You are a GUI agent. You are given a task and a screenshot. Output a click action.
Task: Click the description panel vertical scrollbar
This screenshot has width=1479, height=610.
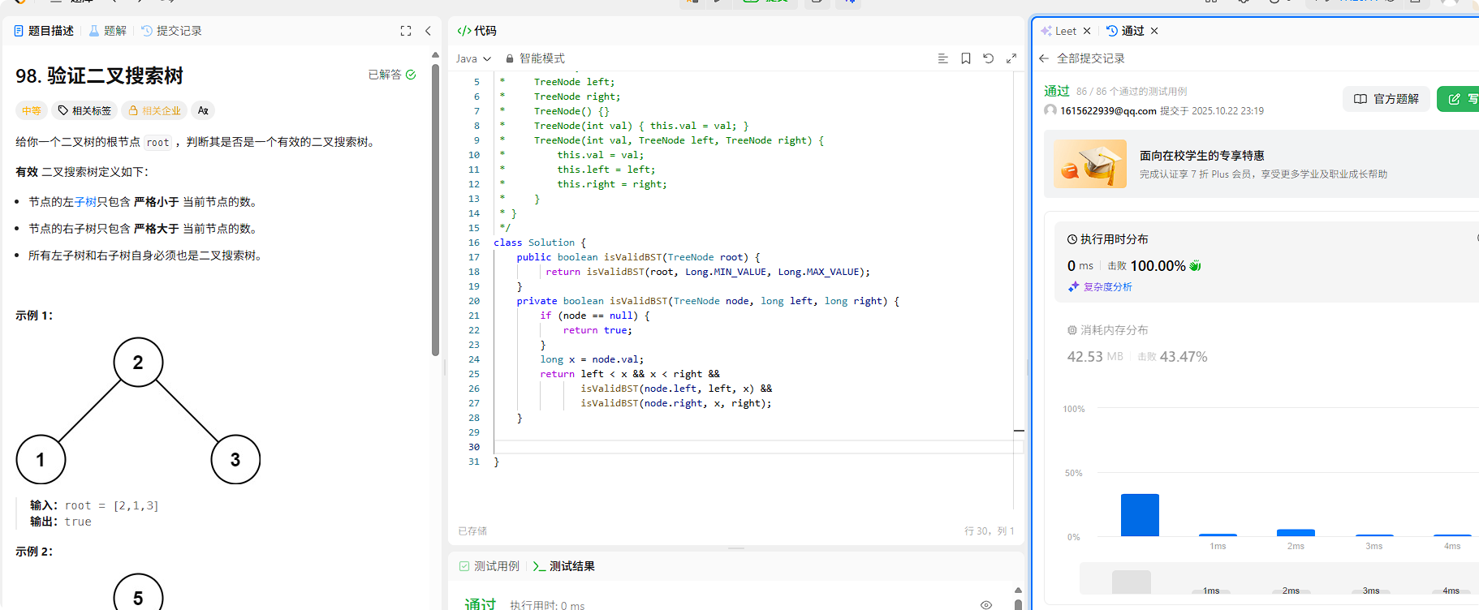[x=435, y=211]
